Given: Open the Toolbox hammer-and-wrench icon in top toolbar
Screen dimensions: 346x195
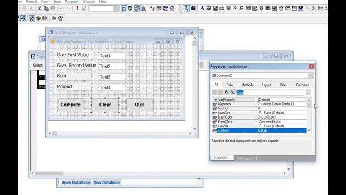Looking at the screenshot, I should (x=172, y=9).
